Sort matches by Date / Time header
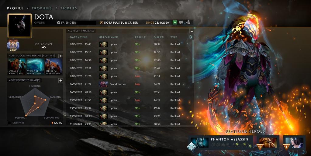311x156 pixels. point(78,37)
